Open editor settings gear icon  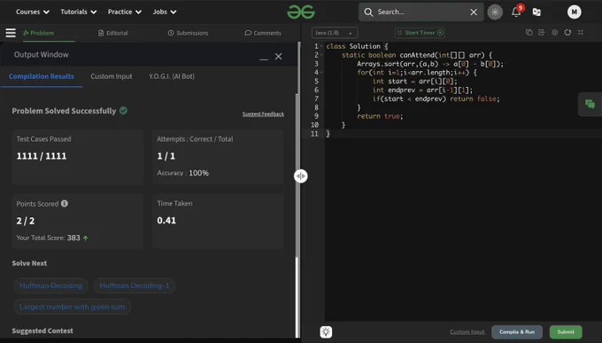point(555,32)
